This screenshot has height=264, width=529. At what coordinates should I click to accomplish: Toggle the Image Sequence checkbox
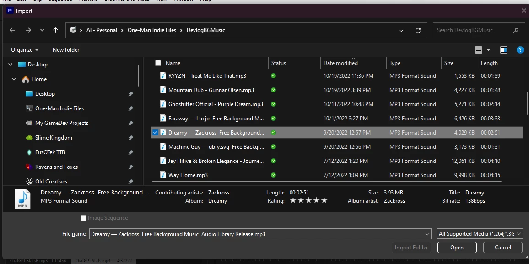click(x=83, y=218)
